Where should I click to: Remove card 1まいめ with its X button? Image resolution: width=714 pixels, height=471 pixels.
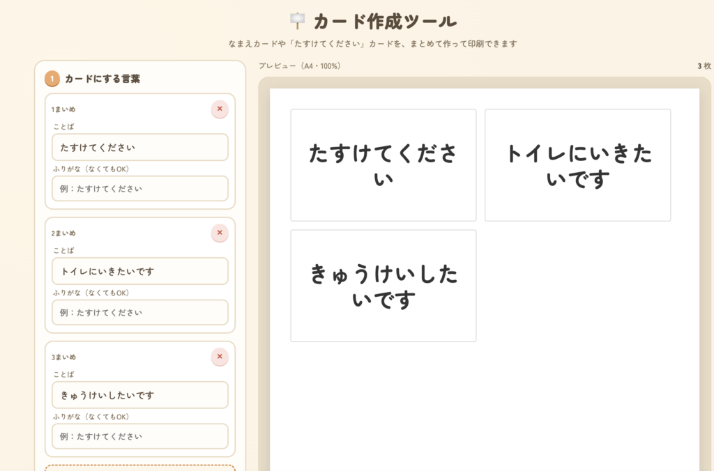220,109
